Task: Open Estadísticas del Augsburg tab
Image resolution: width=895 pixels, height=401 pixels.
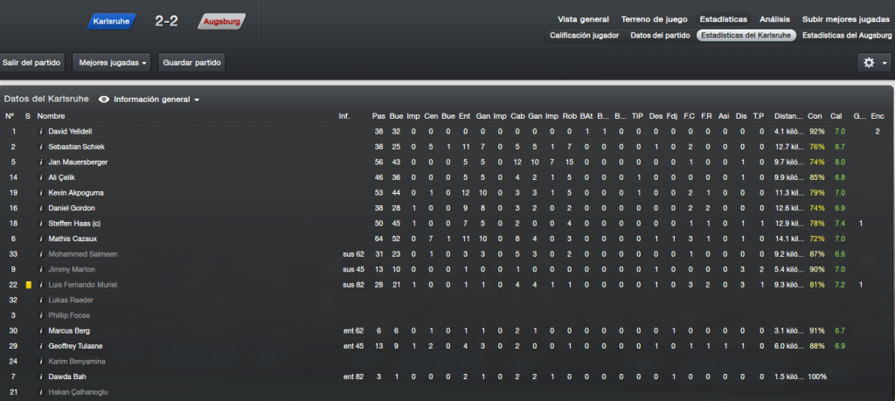Action: click(x=847, y=35)
